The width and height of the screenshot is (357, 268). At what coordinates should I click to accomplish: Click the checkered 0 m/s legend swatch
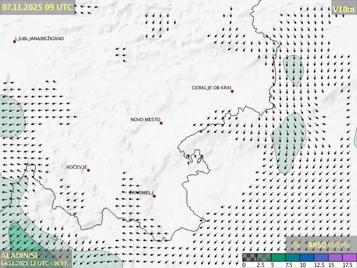[x=249, y=257]
